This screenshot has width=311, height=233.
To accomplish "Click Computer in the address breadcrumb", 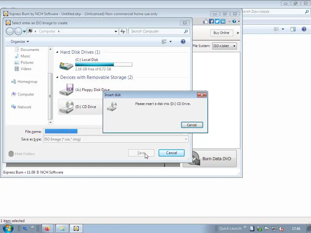I will tap(47, 31).
